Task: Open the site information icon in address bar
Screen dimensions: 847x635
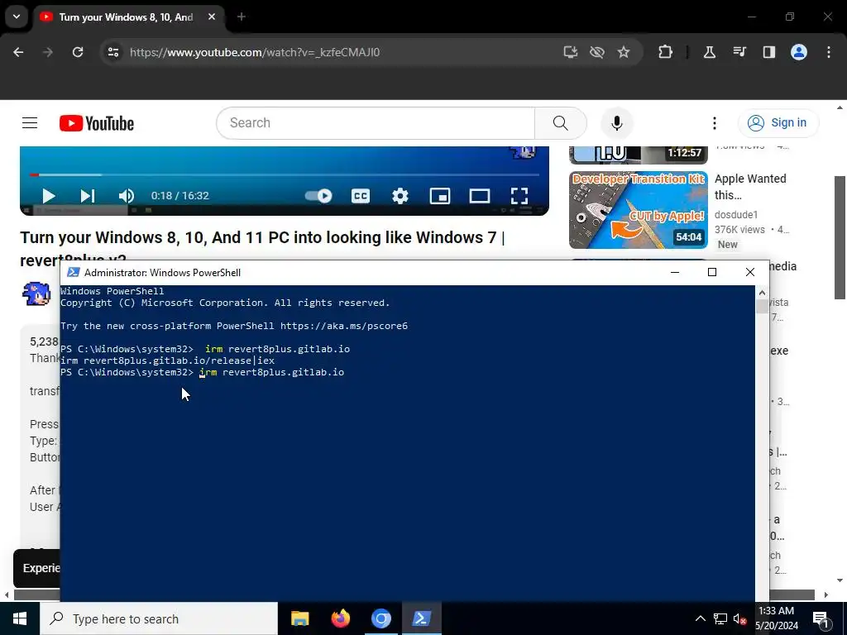Action: [x=112, y=52]
